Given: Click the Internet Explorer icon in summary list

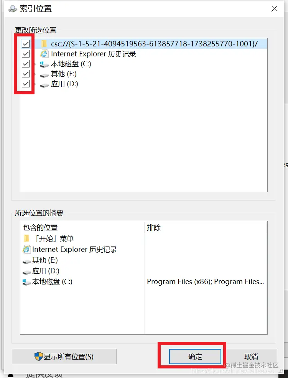Looking at the screenshot, I should coord(26,249).
